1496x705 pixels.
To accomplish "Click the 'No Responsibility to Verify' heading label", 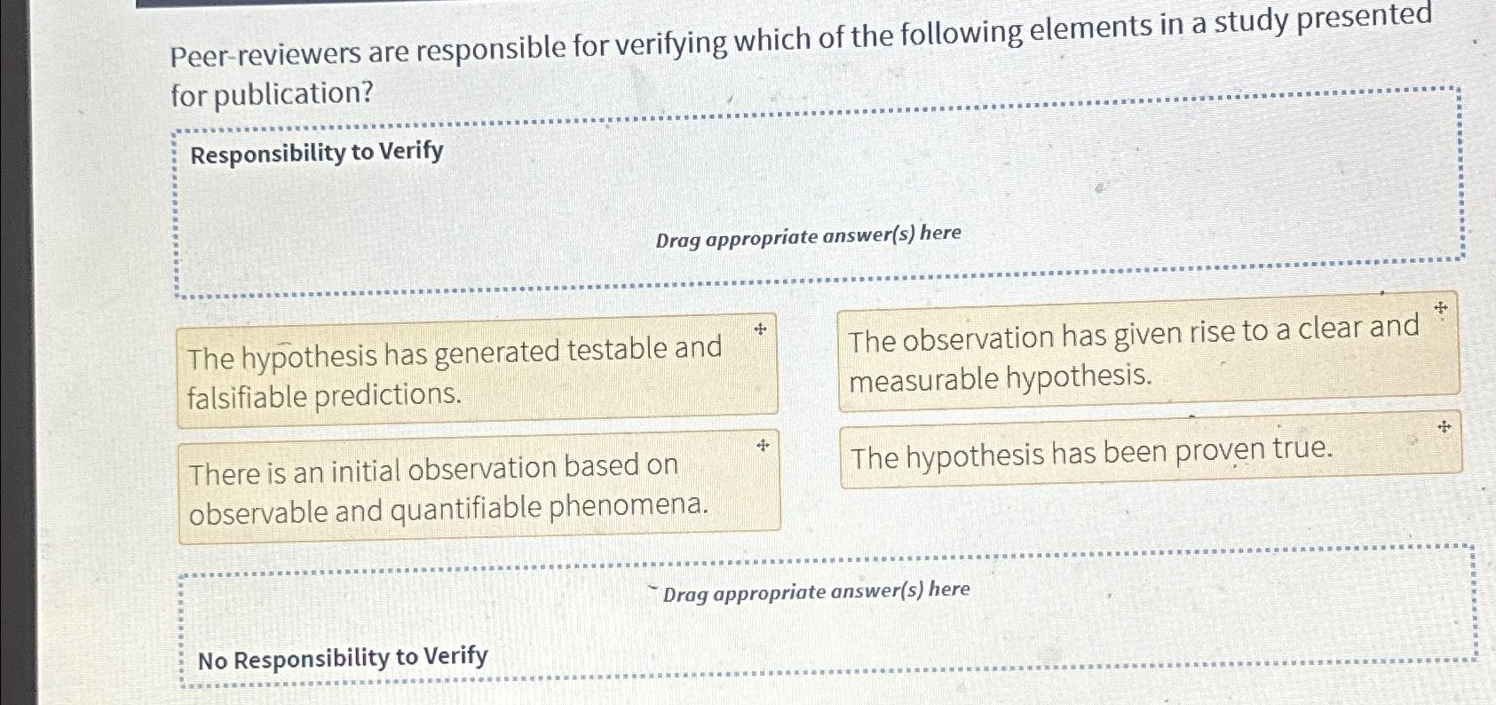I will click(342, 657).
